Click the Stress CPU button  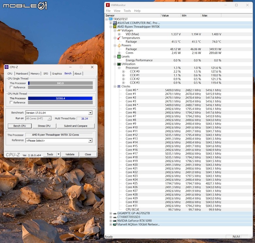[44, 126]
